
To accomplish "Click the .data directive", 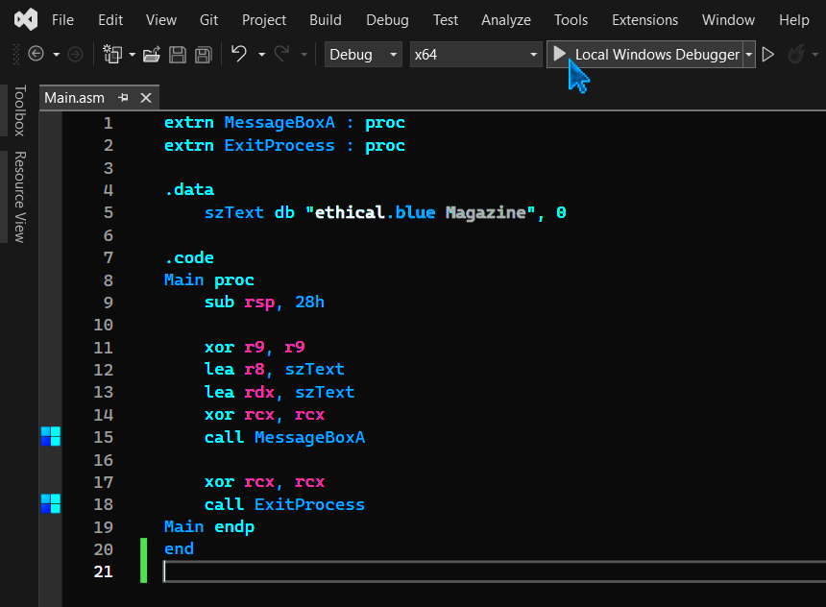I will 189,190.
